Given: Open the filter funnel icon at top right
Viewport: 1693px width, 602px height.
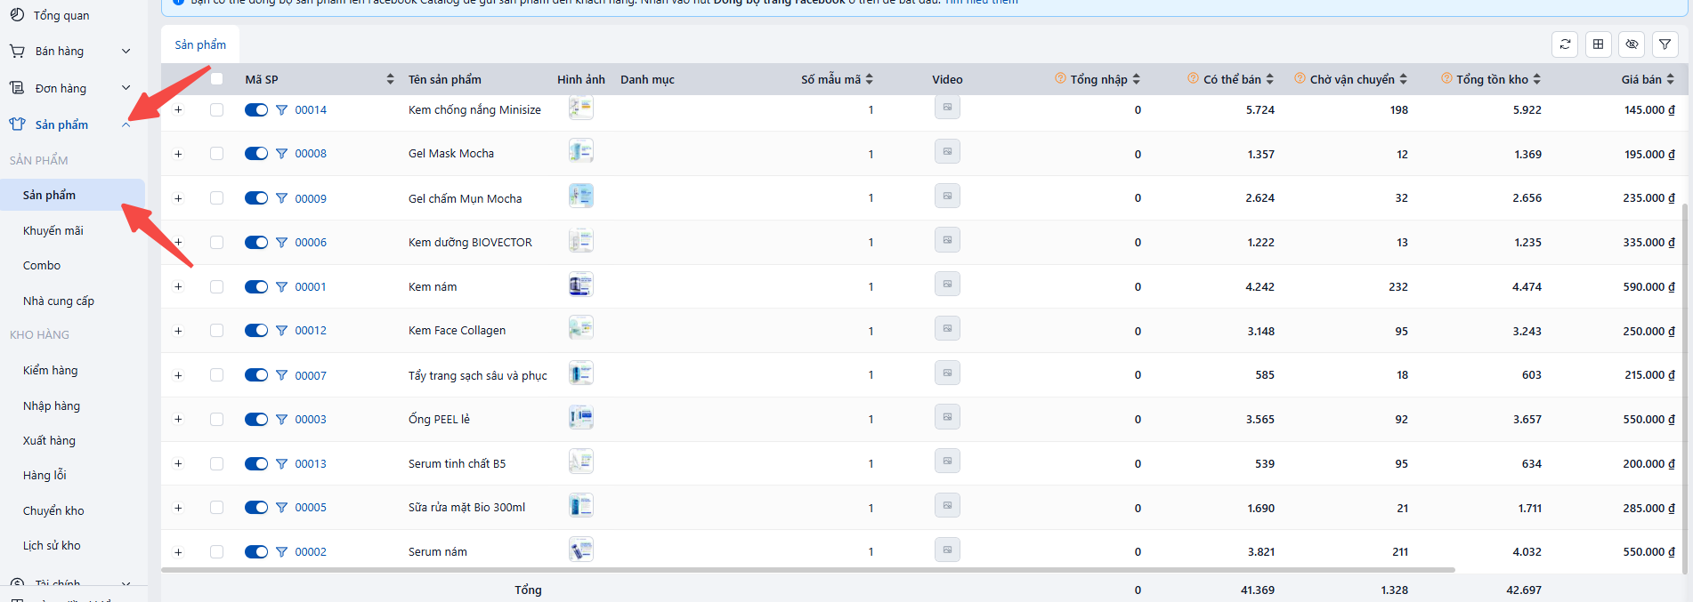Looking at the screenshot, I should coord(1665,44).
